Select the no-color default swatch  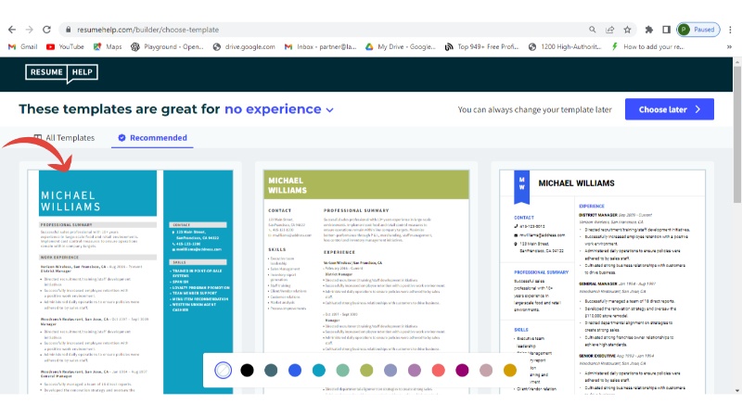(x=223, y=370)
